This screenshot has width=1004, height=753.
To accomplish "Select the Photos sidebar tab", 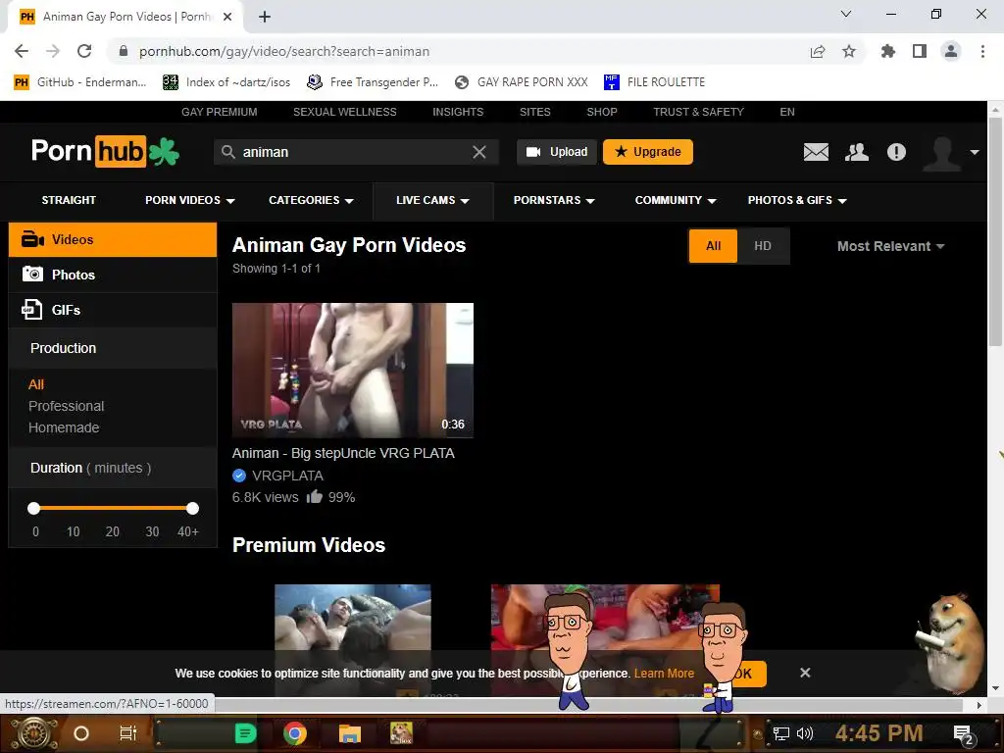I will click(113, 275).
